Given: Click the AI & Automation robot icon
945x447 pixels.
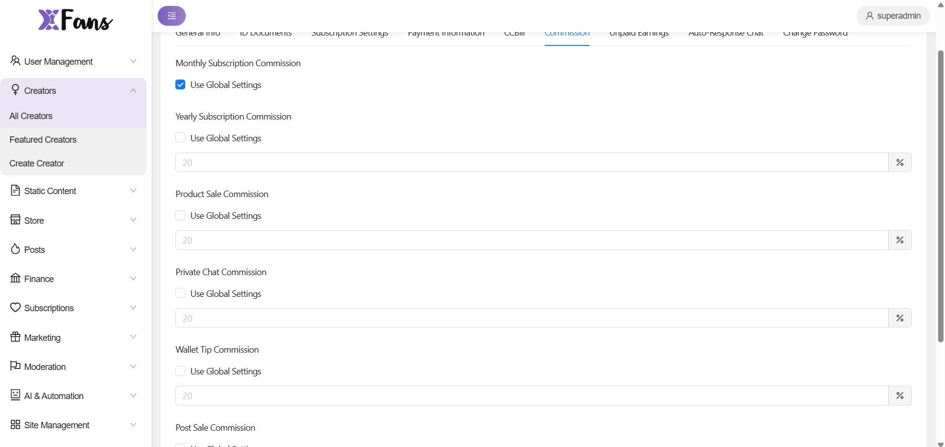Looking at the screenshot, I should click(x=15, y=395).
